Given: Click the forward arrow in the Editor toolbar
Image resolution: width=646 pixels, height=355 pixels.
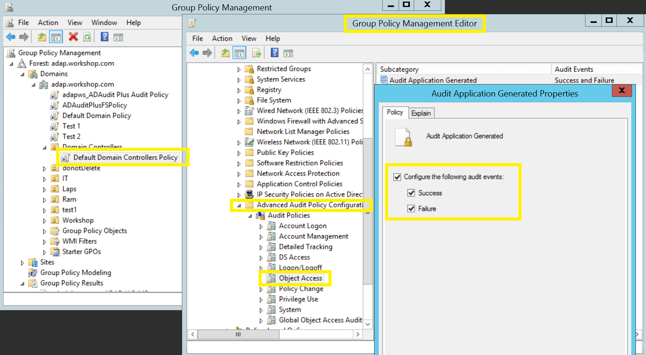Looking at the screenshot, I should [x=207, y=53].
